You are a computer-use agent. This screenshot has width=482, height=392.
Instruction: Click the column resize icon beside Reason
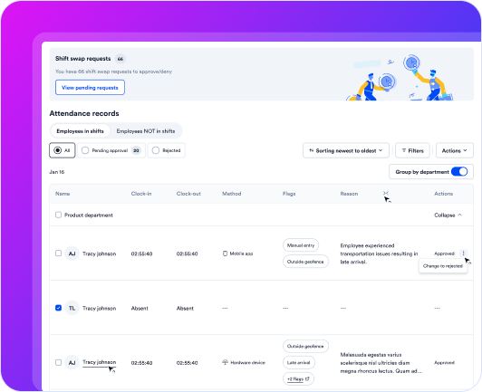[x=385, y=193]
